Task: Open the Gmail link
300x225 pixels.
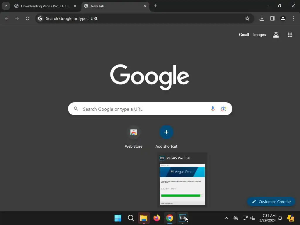Action: tap(244, 35)
